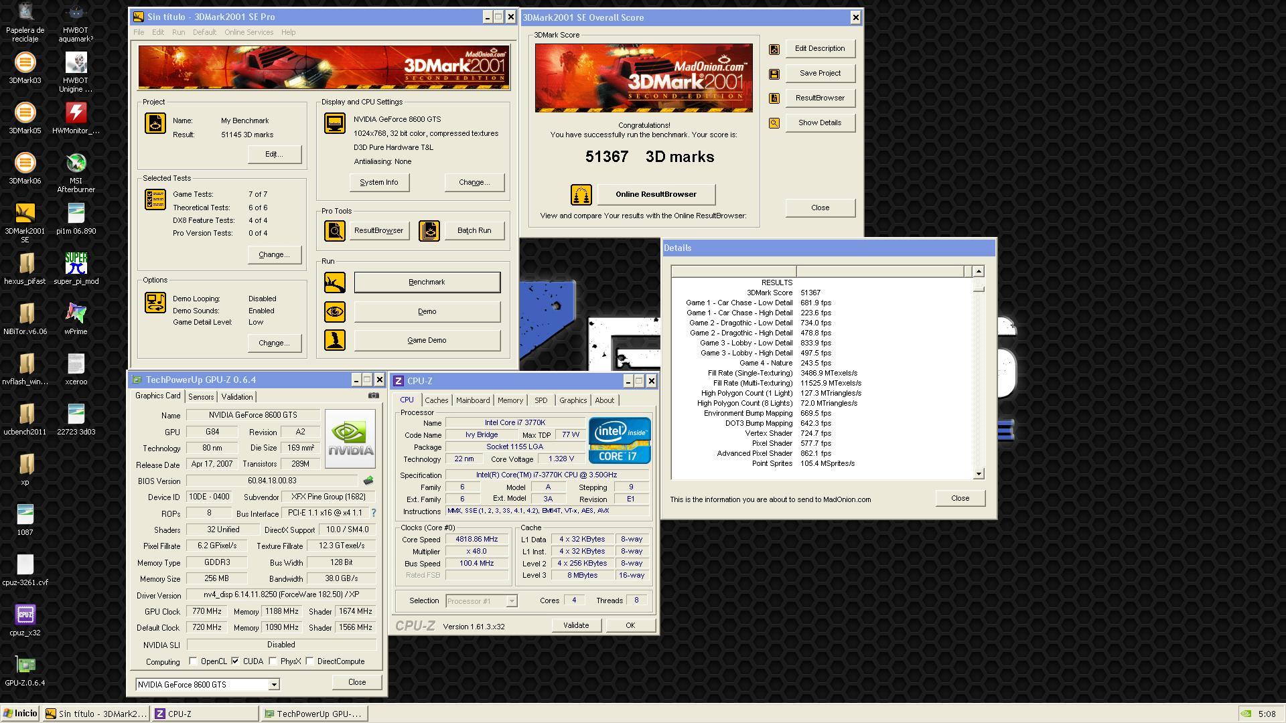This screenshot has height=723, width=1286.
Task: Toggle the CUDA checkbox
Action: click(x=235, y=661)
